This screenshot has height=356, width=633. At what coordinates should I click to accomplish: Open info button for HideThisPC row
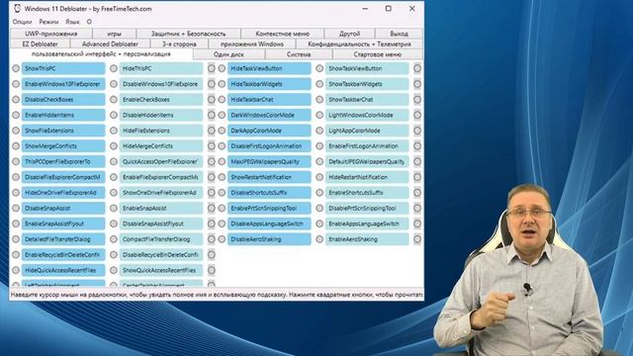point(211,68)
